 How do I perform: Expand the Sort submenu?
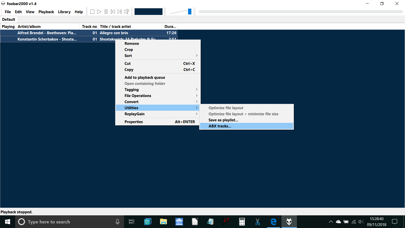(x=158, y=56)
